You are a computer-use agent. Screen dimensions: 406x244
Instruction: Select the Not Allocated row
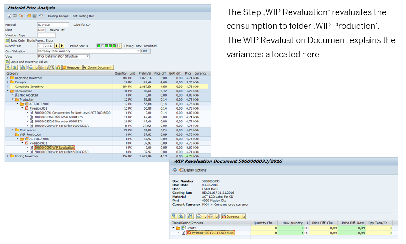point(29,95)
